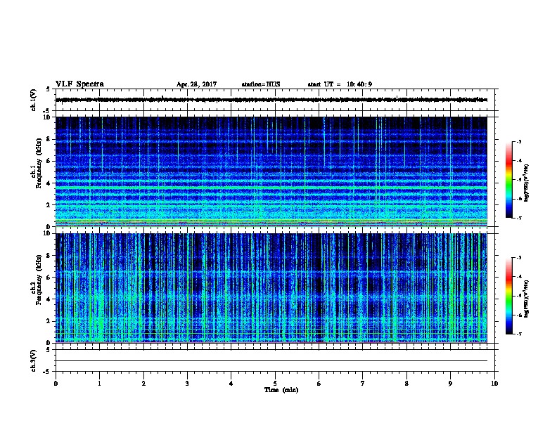Click time-axis tick label "10"
Viewport: 557px width, 430px height.
[x=494, y=384]
